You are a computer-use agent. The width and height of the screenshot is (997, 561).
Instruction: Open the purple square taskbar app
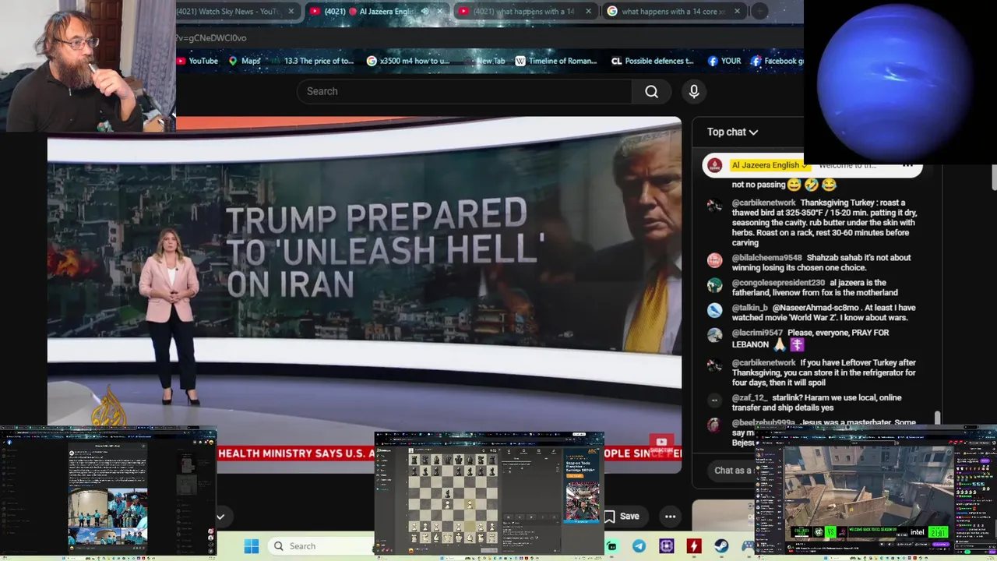[x=667, y=546]
